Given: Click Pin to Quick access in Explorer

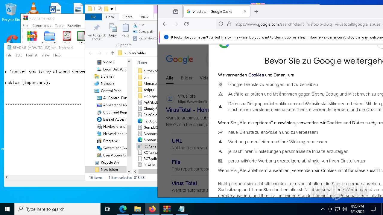Looking at the screenshot, I should (x=96, y=32).
